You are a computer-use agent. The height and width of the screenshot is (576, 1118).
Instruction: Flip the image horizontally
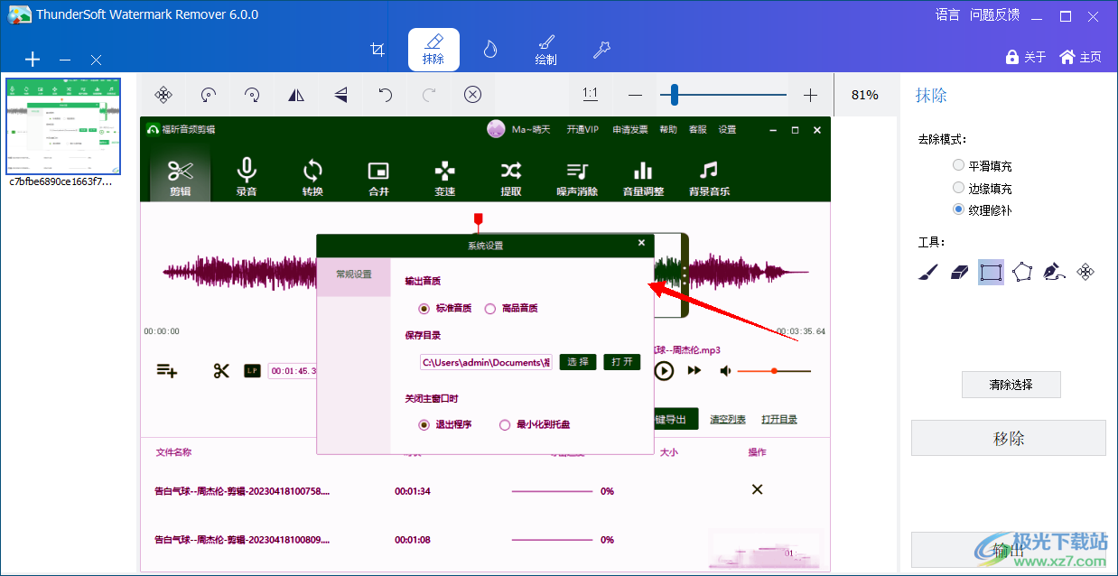point(296,95)
